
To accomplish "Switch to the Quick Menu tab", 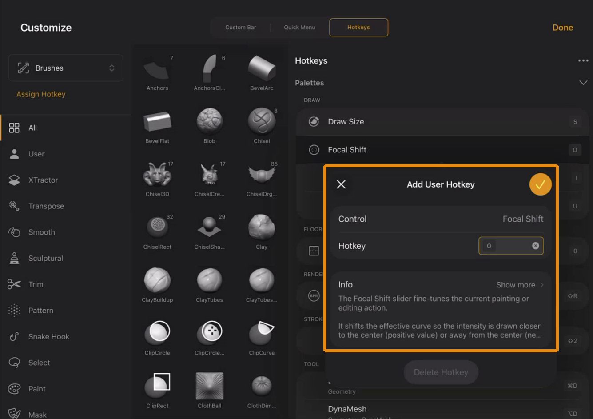I will tap(299, 27).
